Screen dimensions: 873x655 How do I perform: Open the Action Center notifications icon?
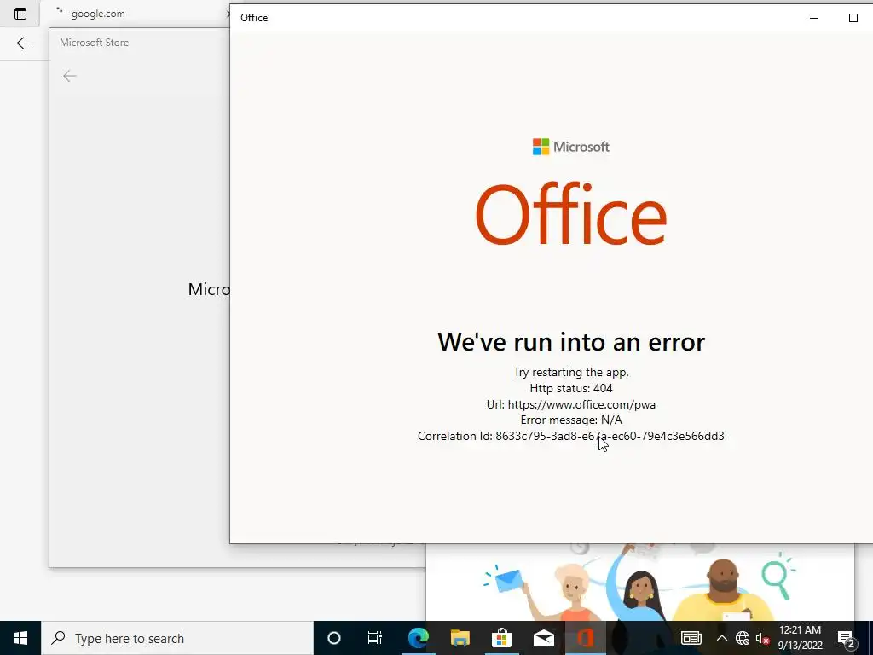tap(847, 638)
